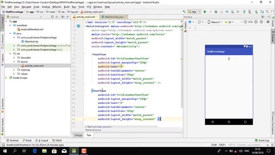Open the Android profiler icon
This screenshot has height=155, width=275.
click(x=227, y=12)
